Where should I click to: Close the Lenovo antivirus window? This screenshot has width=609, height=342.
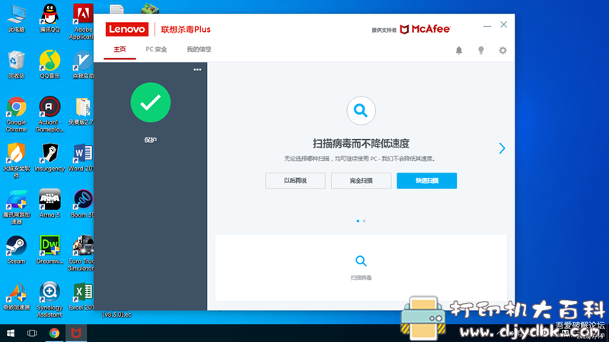click(504, 24)
